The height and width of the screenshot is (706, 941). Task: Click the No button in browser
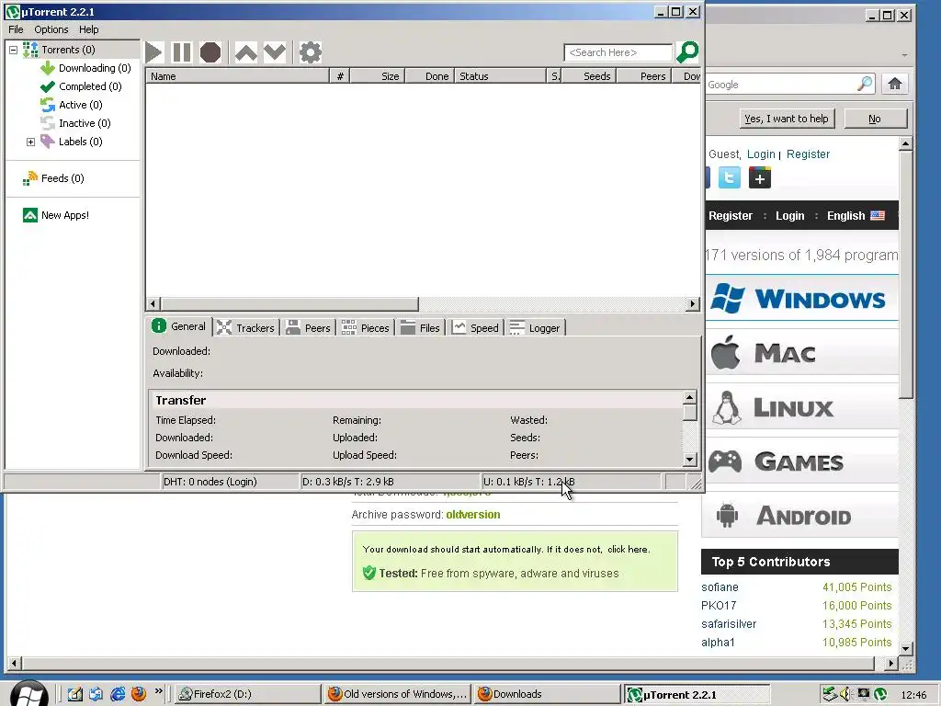(x=875, y=119)
